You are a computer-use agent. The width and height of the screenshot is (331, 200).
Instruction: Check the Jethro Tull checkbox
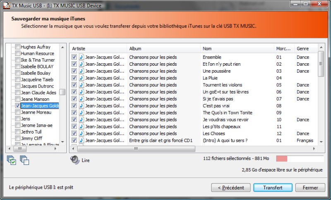[18, 132]
